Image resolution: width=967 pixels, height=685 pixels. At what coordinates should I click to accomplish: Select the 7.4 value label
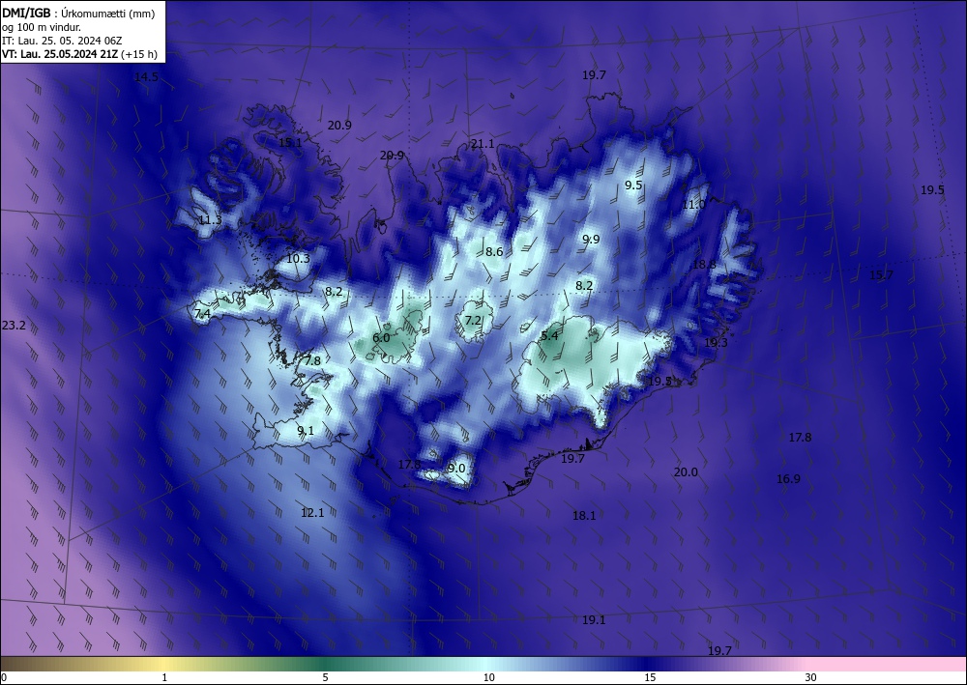coord(202,314)
